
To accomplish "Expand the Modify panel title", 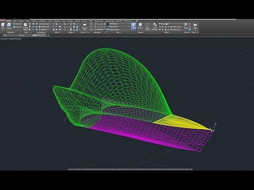I will click(71, 32).
